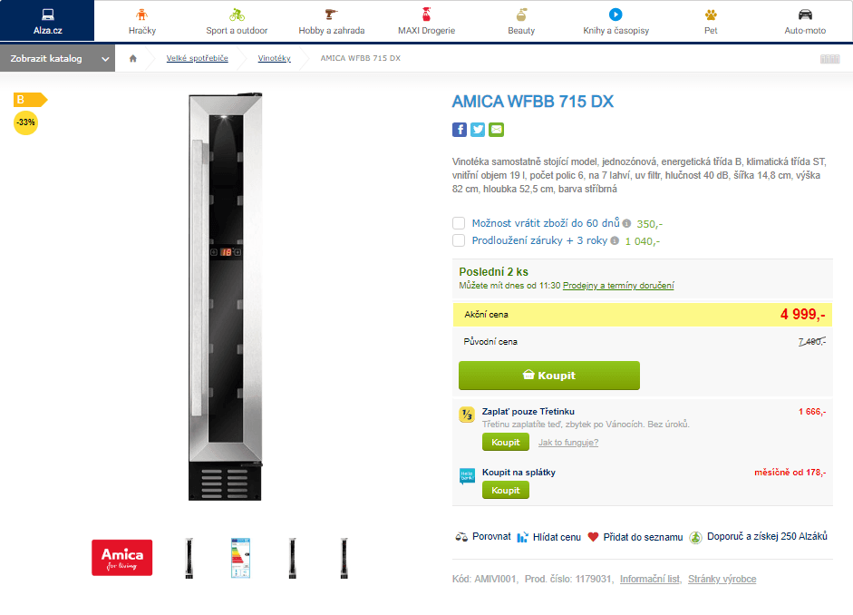Image resolution: width=853 pixels, height=615 pixels.
Task: Go to home via house icon
Action: (132, 58)
